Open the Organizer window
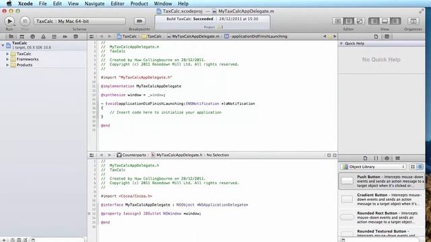The image size is (431, 242). [413, 21]
